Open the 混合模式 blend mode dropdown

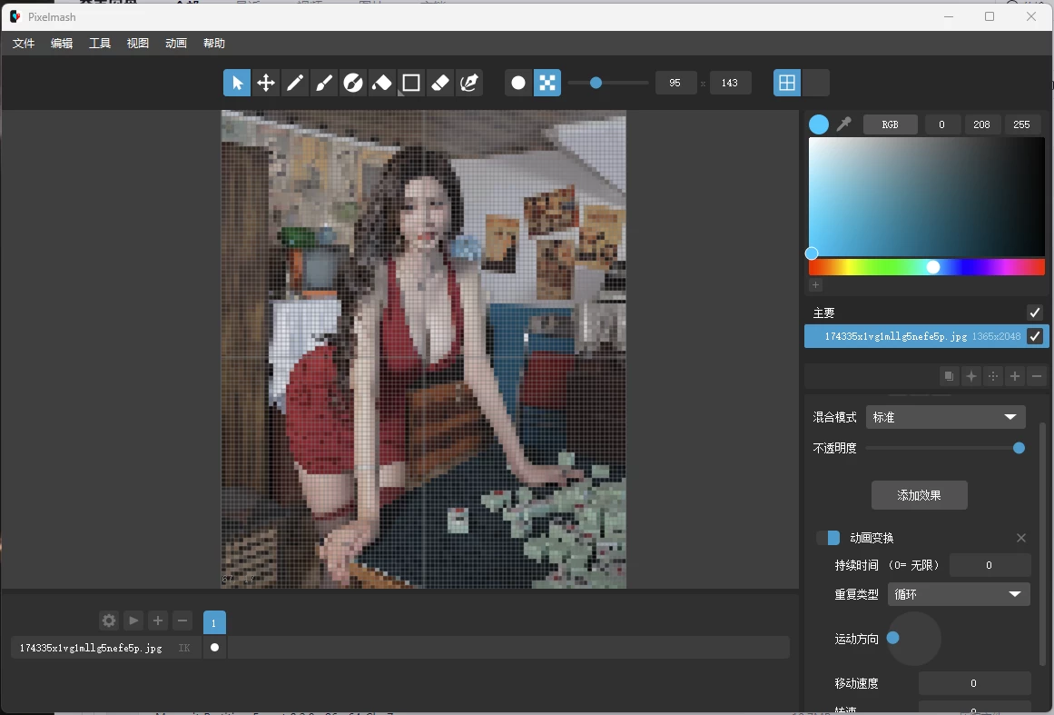tap(945, 417)
